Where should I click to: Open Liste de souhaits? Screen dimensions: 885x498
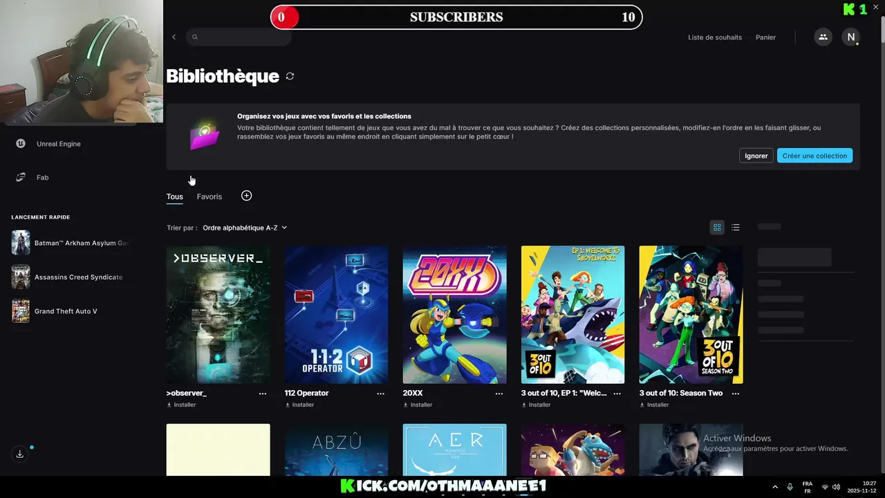pyautogui.click(x=715, y=37)
